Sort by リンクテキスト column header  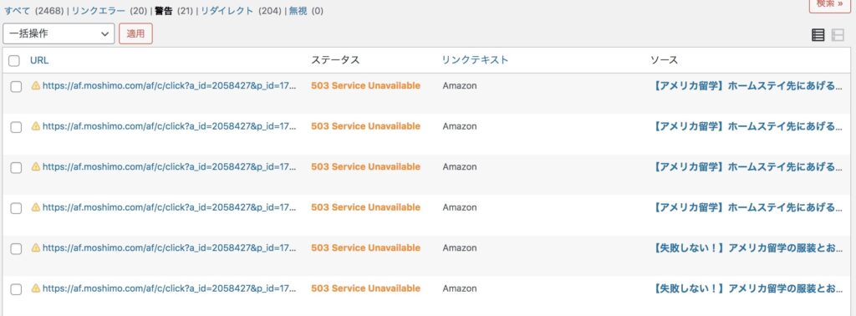click(x=475, y=60)
